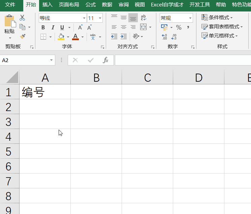251x214 pixels.
Task: Click the formula confirm checkmark button
Action: [x=91, y=60]
